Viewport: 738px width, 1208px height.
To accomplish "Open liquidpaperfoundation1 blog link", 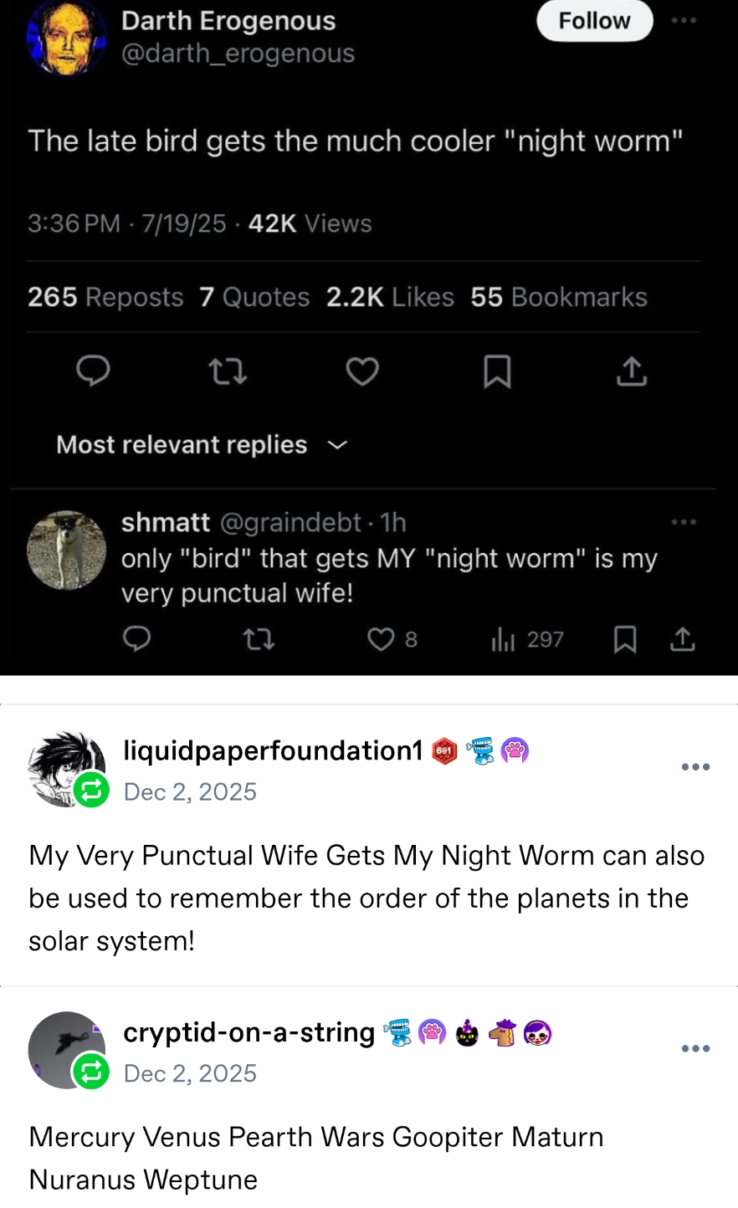I will (x=273, y=751).
